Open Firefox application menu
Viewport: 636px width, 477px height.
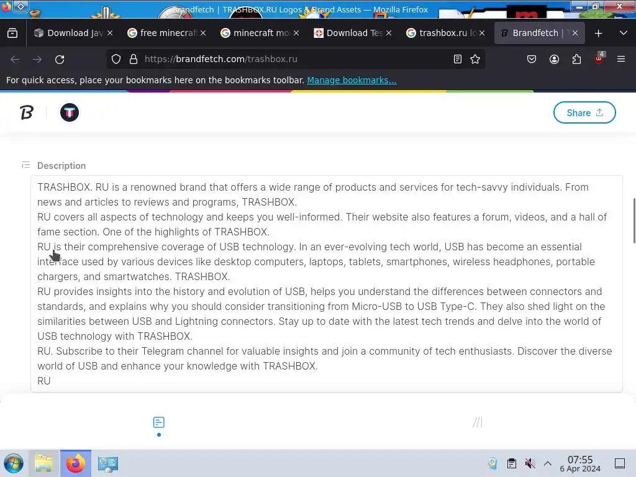[621, 59]
